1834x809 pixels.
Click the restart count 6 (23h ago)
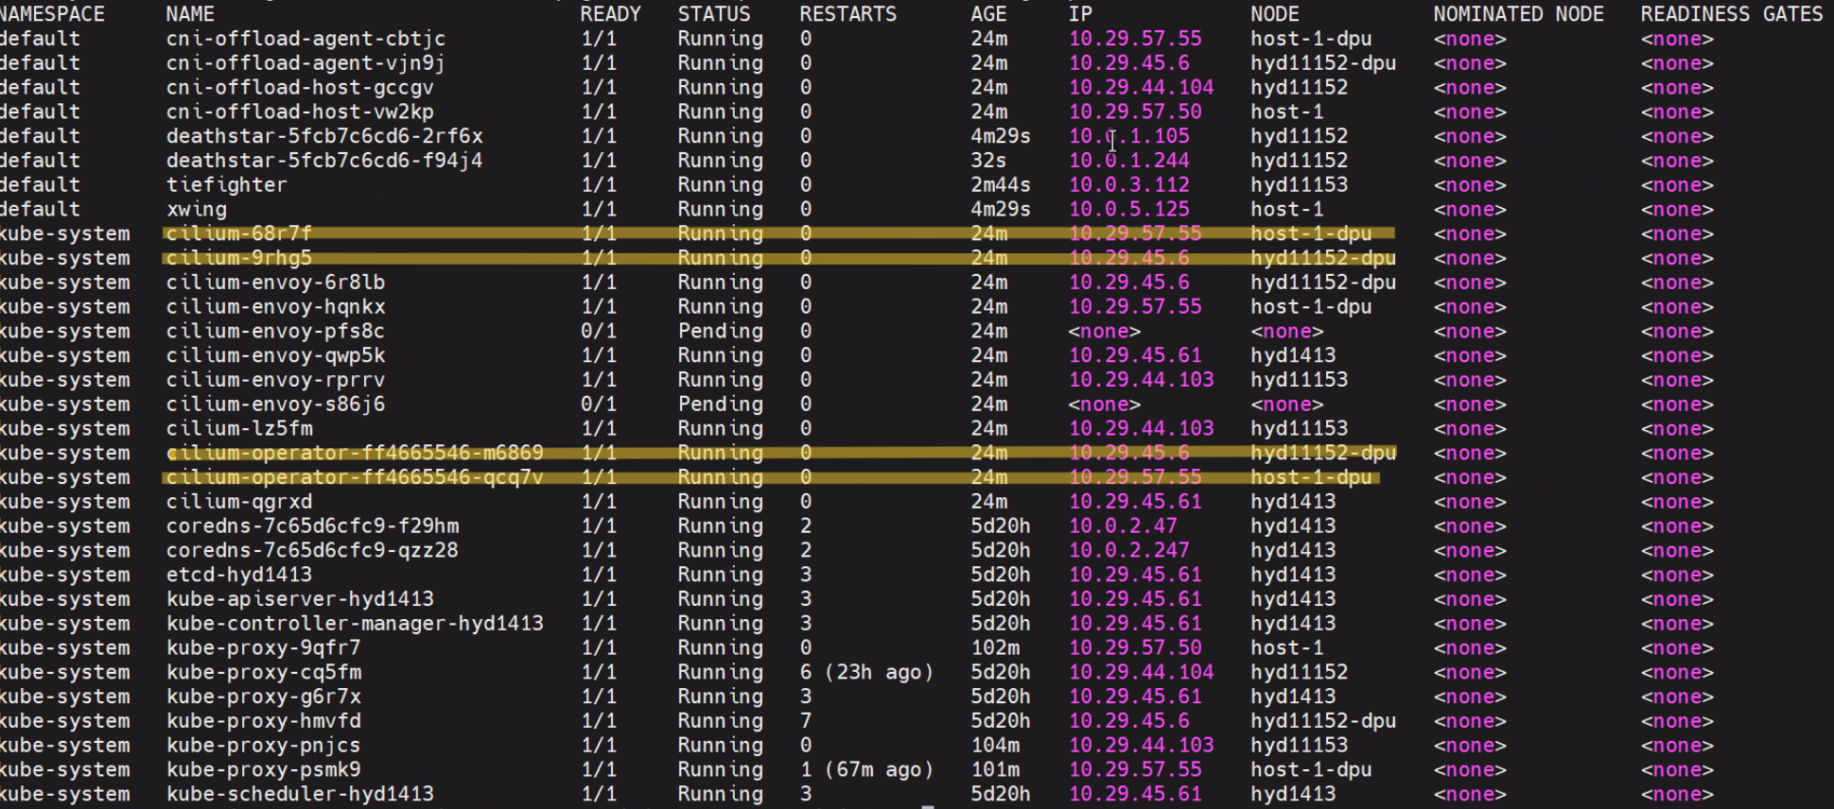tap(866, 672)
